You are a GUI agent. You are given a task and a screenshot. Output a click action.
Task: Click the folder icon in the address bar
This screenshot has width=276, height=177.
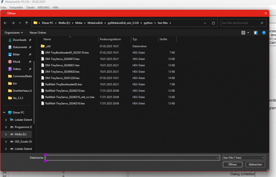pyautogui.click(x=35, y=23)
